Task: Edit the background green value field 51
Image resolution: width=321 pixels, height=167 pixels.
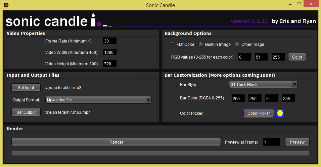Action: click(261, 57)
